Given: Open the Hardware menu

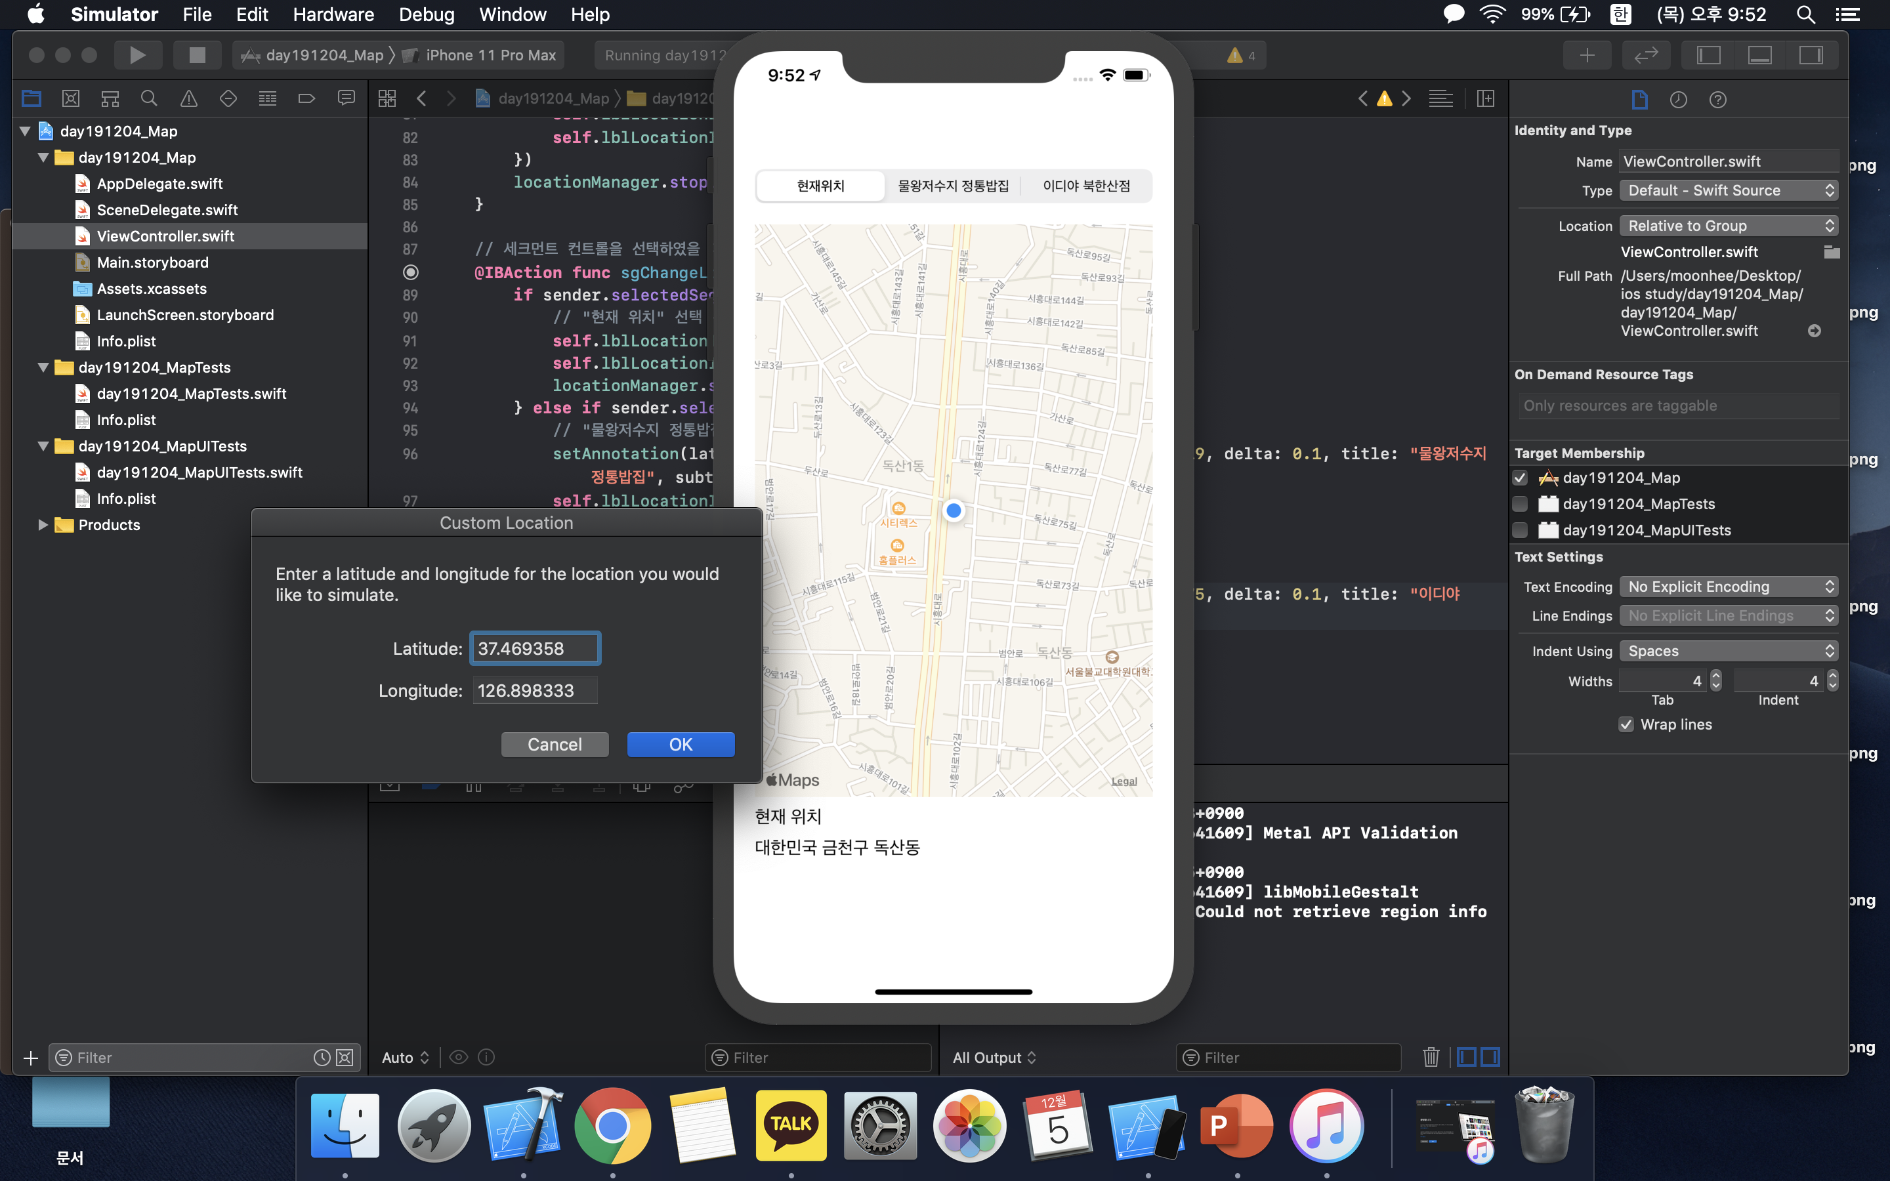Looking at the screenshot, I should (333, 14).
